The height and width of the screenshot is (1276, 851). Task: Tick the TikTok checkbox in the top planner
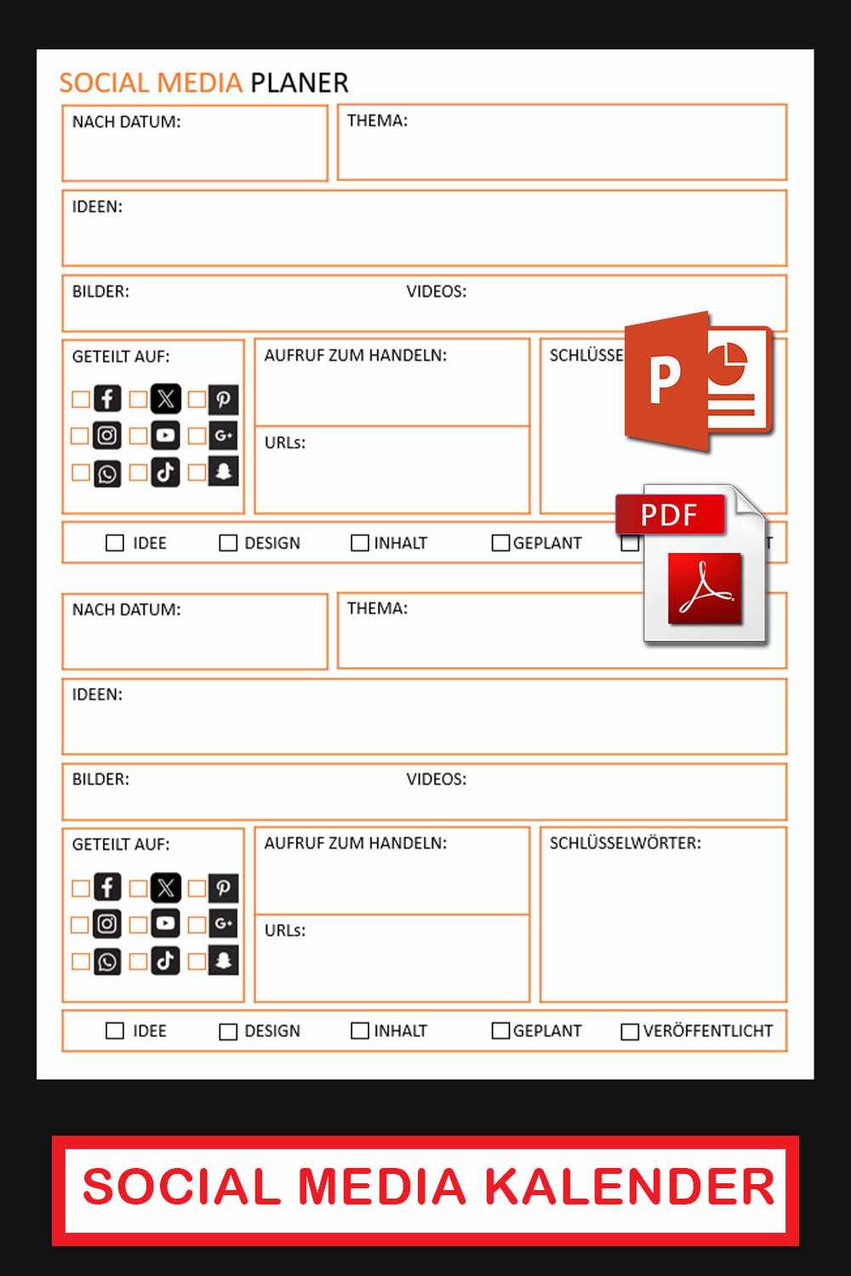click(x=139, y=472)
